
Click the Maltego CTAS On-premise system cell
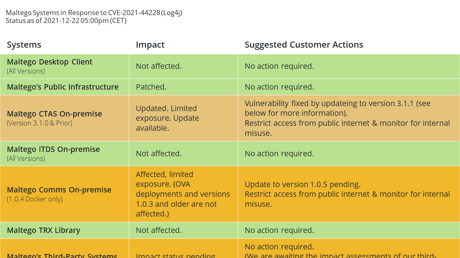pos(65,118)
